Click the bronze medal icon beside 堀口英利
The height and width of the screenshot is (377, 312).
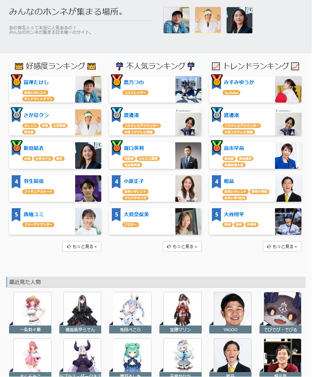[116, 147]
